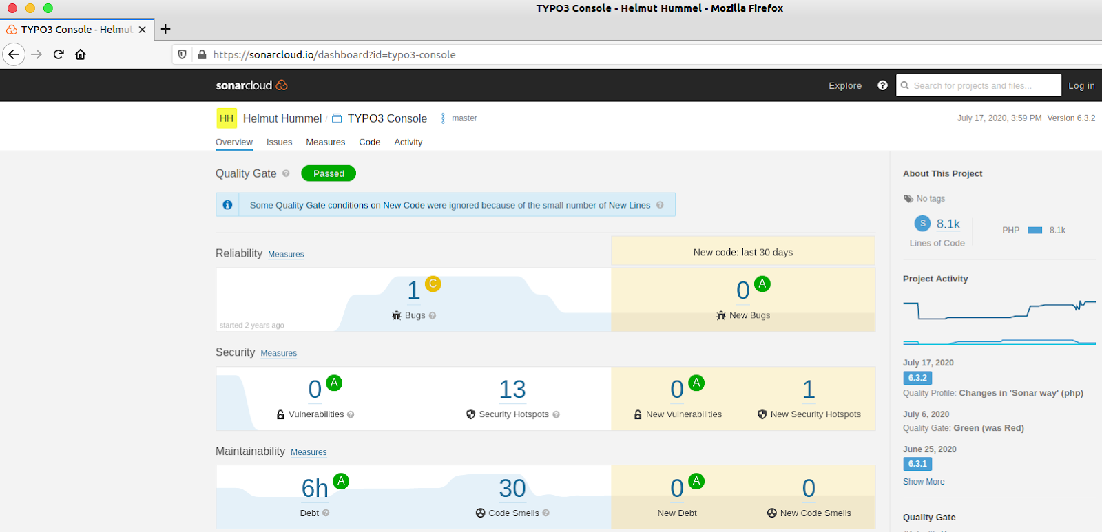This screenshot has height=532, width=1102.
Task: Click the HH organization avatar
Action: pyautogui.click(x=227, y=118)
